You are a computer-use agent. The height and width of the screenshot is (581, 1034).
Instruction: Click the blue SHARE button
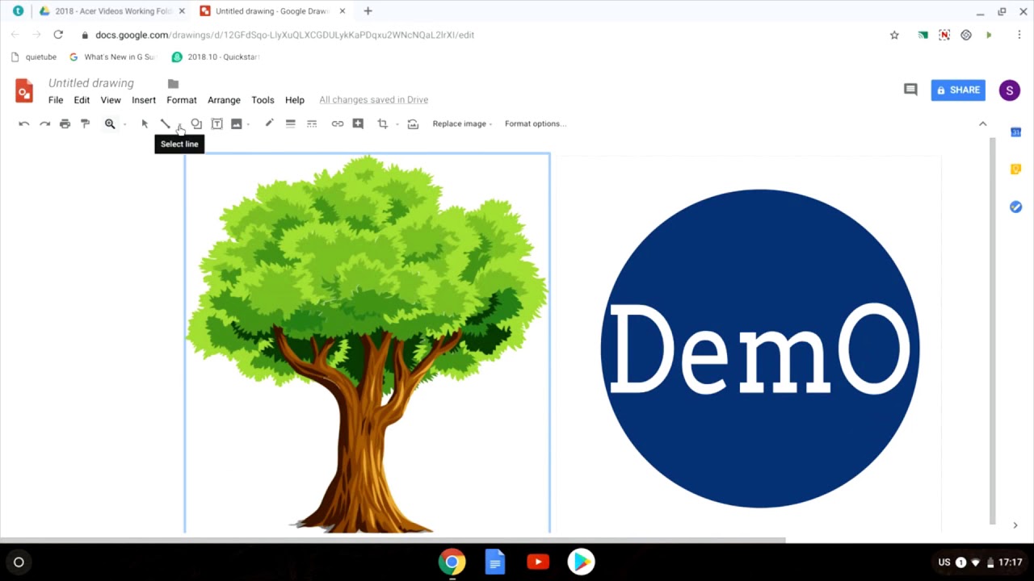958,90
